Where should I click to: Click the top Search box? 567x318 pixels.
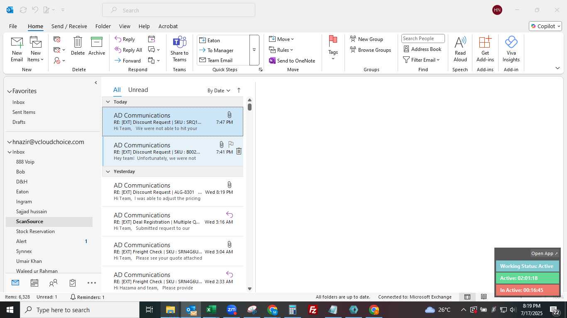tap(178, 10)
